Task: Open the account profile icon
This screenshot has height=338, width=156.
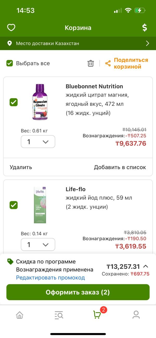Action: 136,315
